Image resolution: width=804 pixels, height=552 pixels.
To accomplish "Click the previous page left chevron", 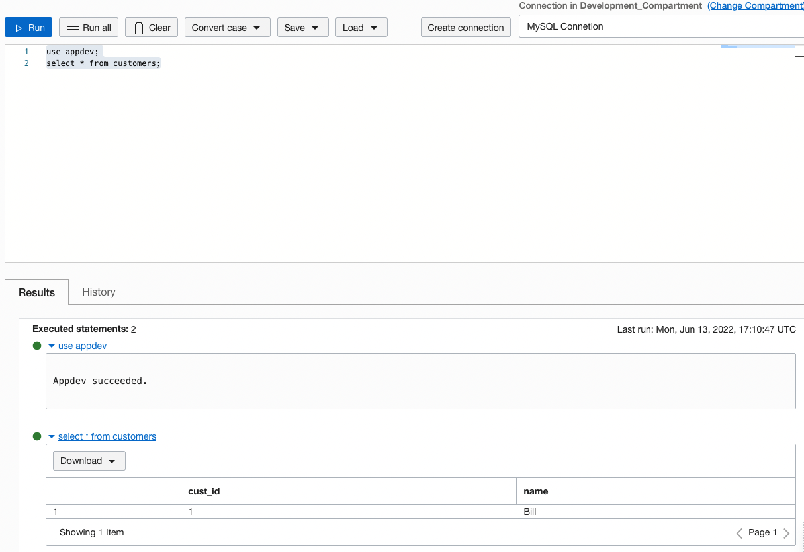I will [x=739, y=532].
